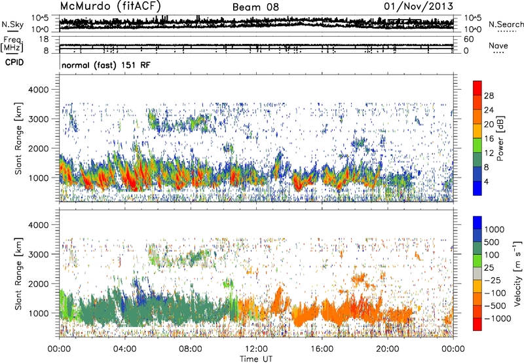Click the "28" label on the power scale

(x=489, y=96)
